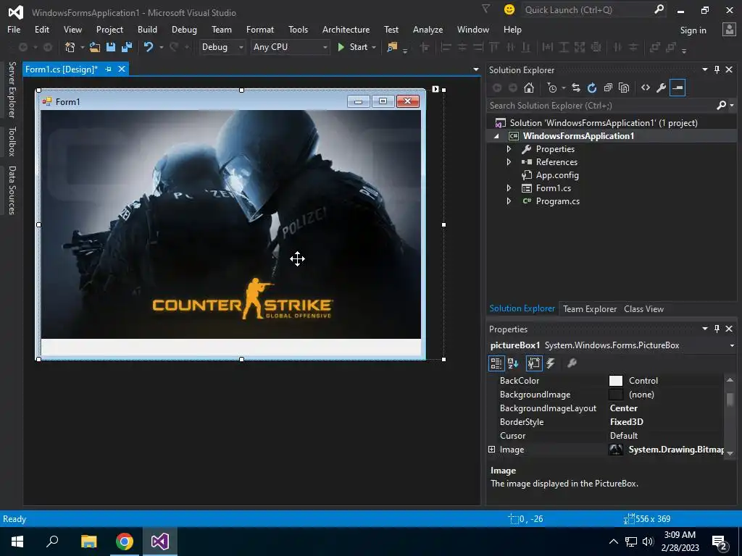Open the taskbar Action Center notifications

pos(720,542)
